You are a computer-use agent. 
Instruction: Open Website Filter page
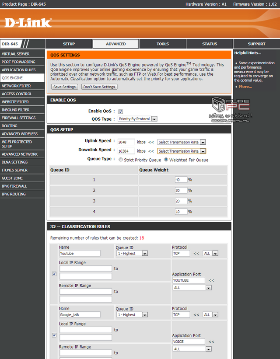(22, 102)
